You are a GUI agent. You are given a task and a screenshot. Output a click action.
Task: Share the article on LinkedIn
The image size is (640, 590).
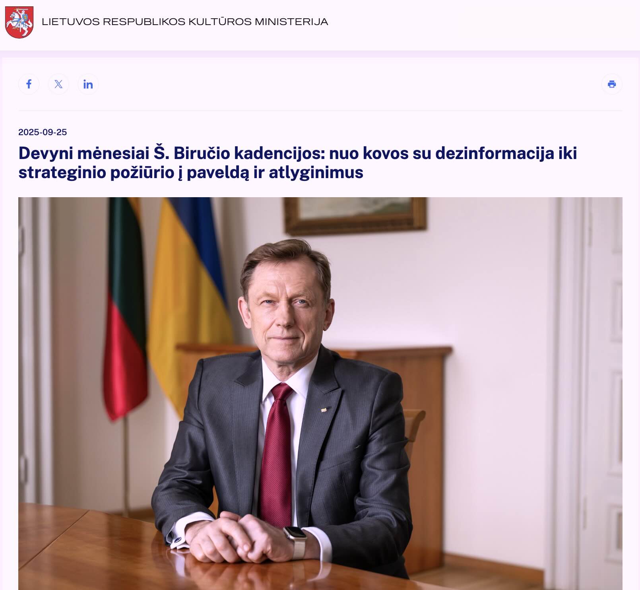point(88,84)
